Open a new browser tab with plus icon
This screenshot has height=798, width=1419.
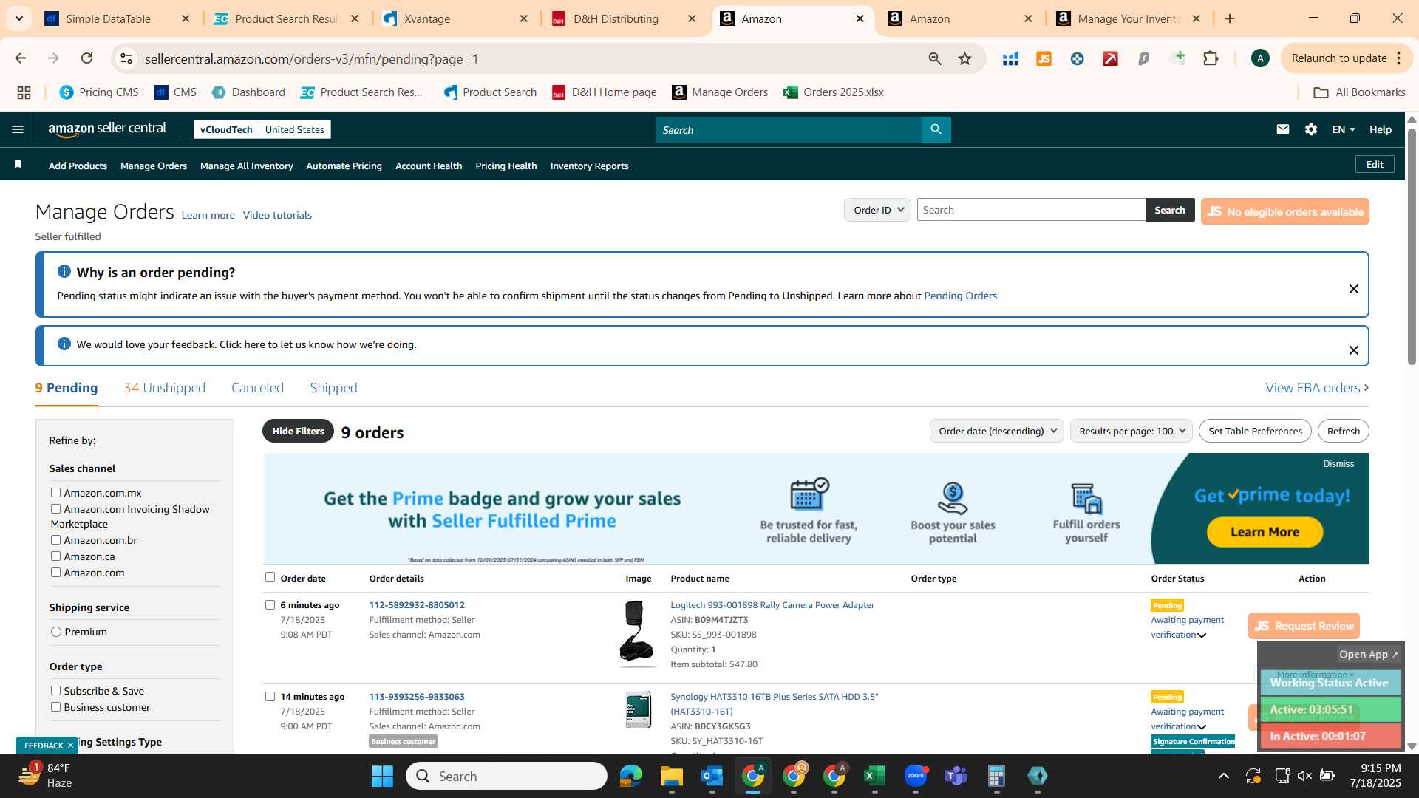coord(1230,18)
